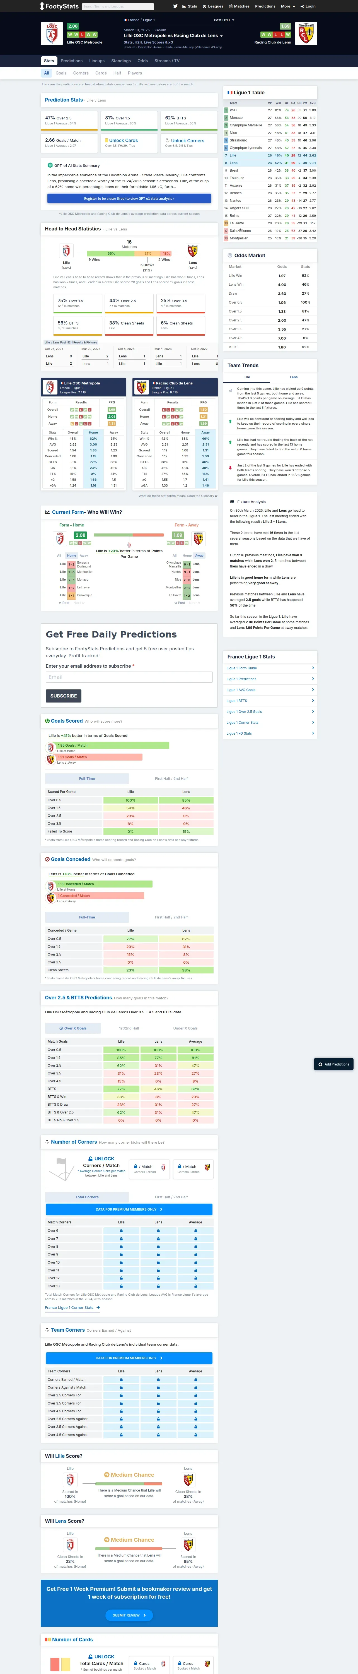Expand Ligue 1 Corner Stats chevron

[313, 722]
